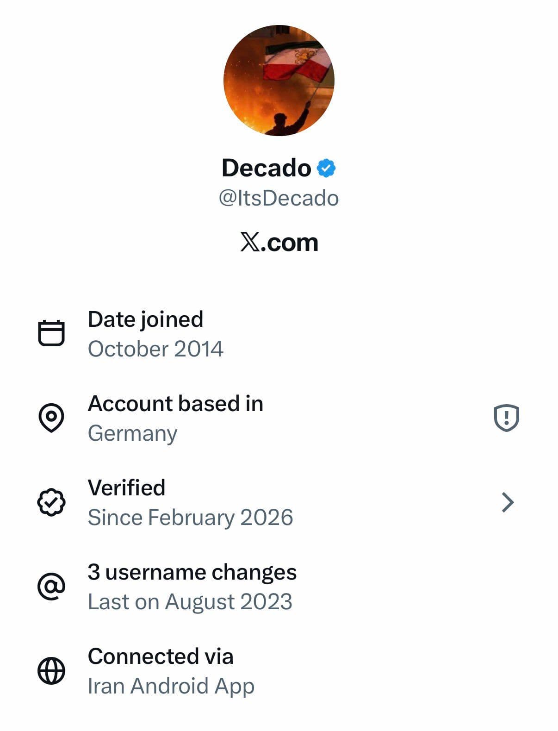The height and width of the screenshot is (731, 558).
Task: Click the verified checkmark badge icon
Action: coord(52,502)
